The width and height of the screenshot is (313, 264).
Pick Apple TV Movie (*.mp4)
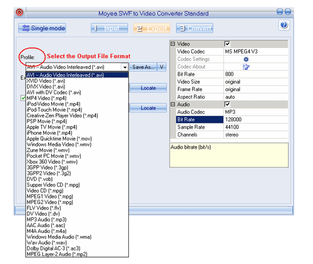77,127
